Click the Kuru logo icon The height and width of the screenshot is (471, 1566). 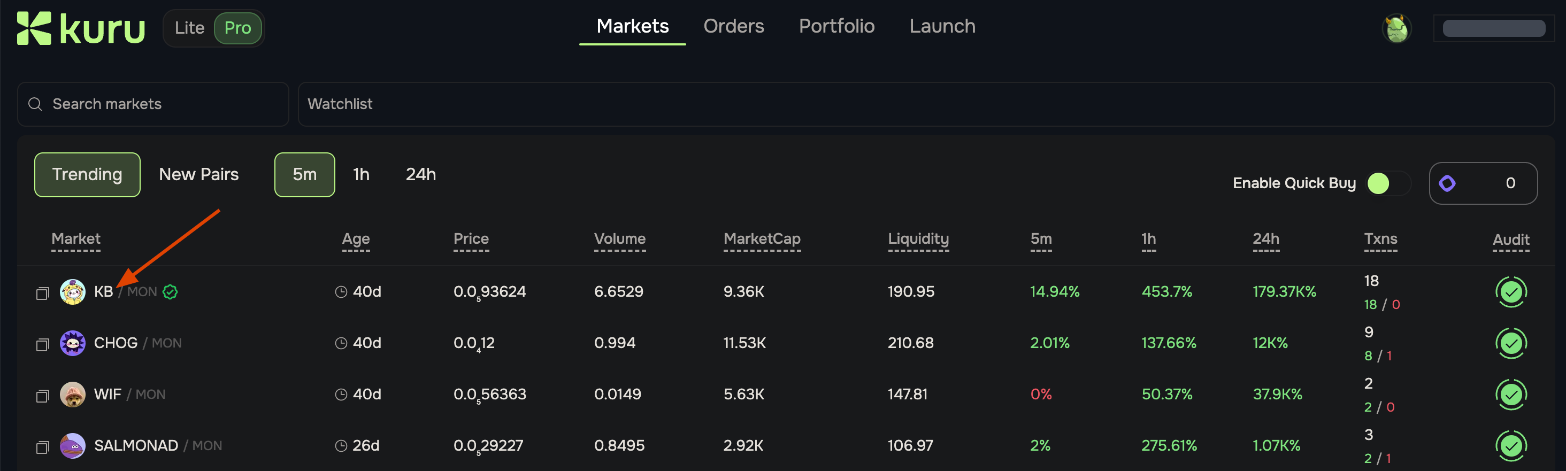click(34, 28)
